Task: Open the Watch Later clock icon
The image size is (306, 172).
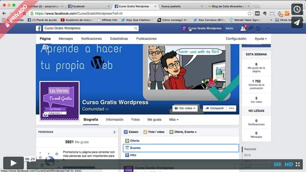Action: tap(297, 9)
